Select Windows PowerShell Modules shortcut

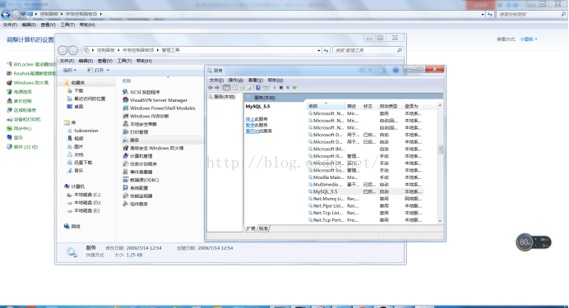coord(159,108)
